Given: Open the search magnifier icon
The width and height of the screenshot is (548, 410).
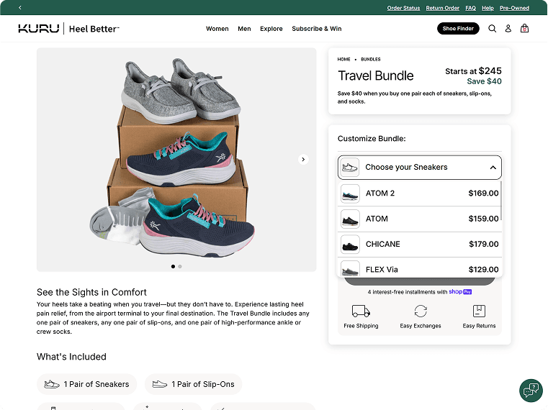Looking at the screenshot, I should pos(493,29).
